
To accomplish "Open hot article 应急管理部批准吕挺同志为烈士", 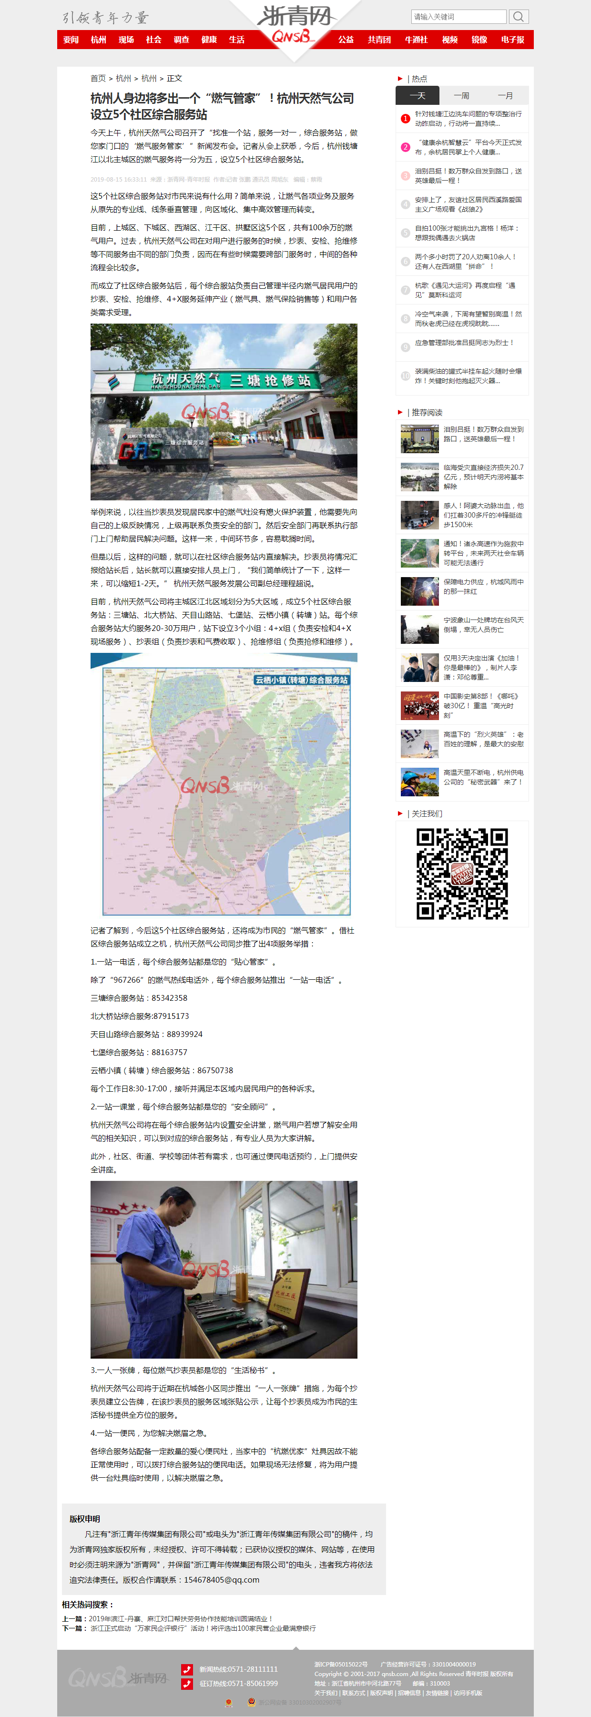I will tap(464, 343).
